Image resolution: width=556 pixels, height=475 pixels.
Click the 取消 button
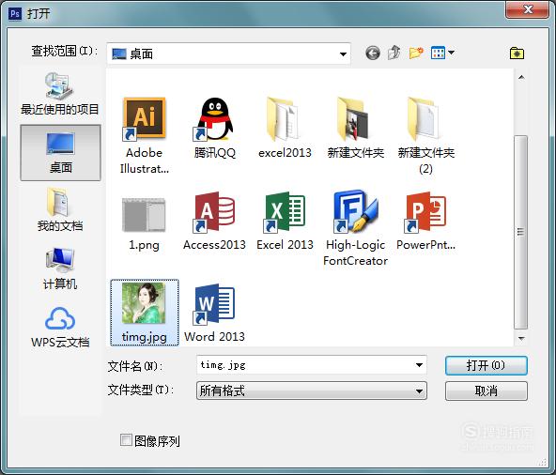point(486,391)
